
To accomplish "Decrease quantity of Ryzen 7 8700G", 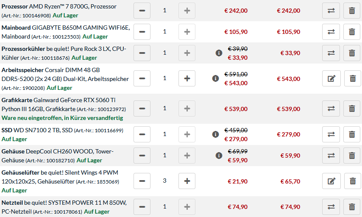I will (x=142, y=11).
